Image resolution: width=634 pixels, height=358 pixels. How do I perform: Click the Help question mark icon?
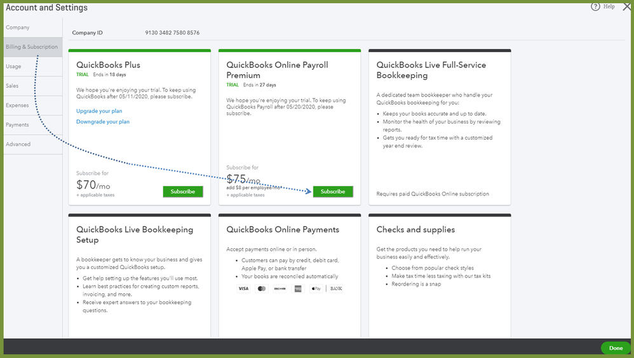click(x=595, y=6)
